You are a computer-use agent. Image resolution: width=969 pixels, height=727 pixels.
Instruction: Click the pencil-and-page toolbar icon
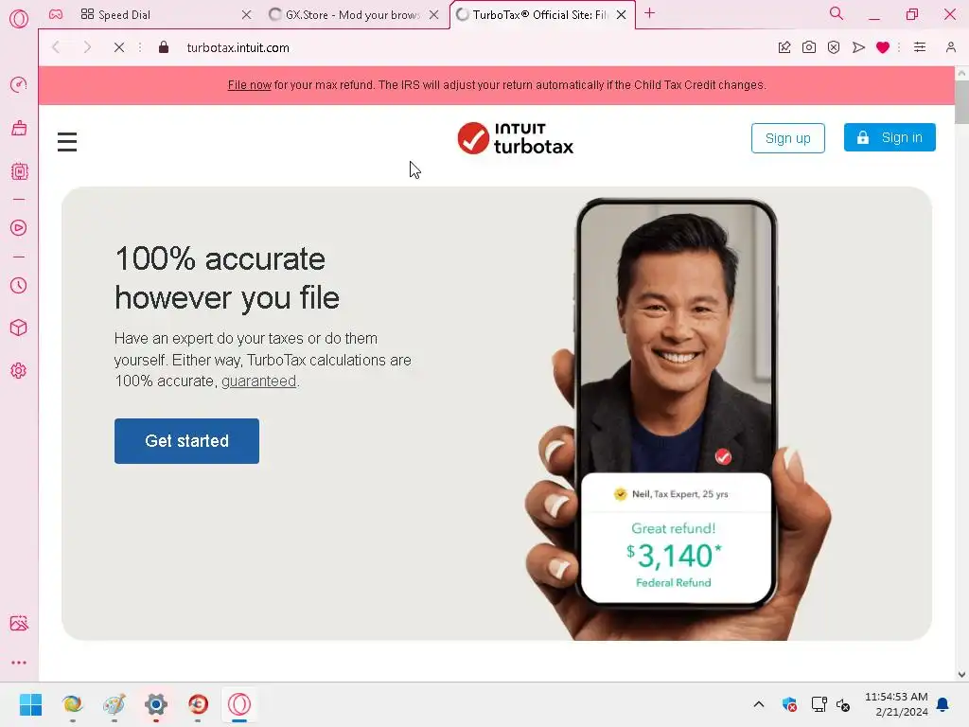[x=784, y=47]
